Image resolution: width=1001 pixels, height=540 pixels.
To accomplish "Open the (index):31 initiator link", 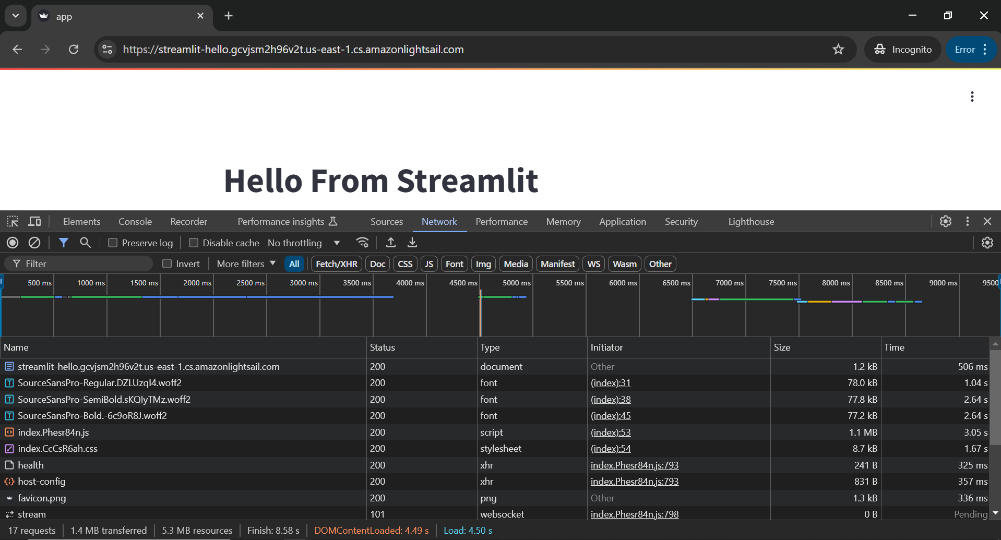I will [611, 383].
